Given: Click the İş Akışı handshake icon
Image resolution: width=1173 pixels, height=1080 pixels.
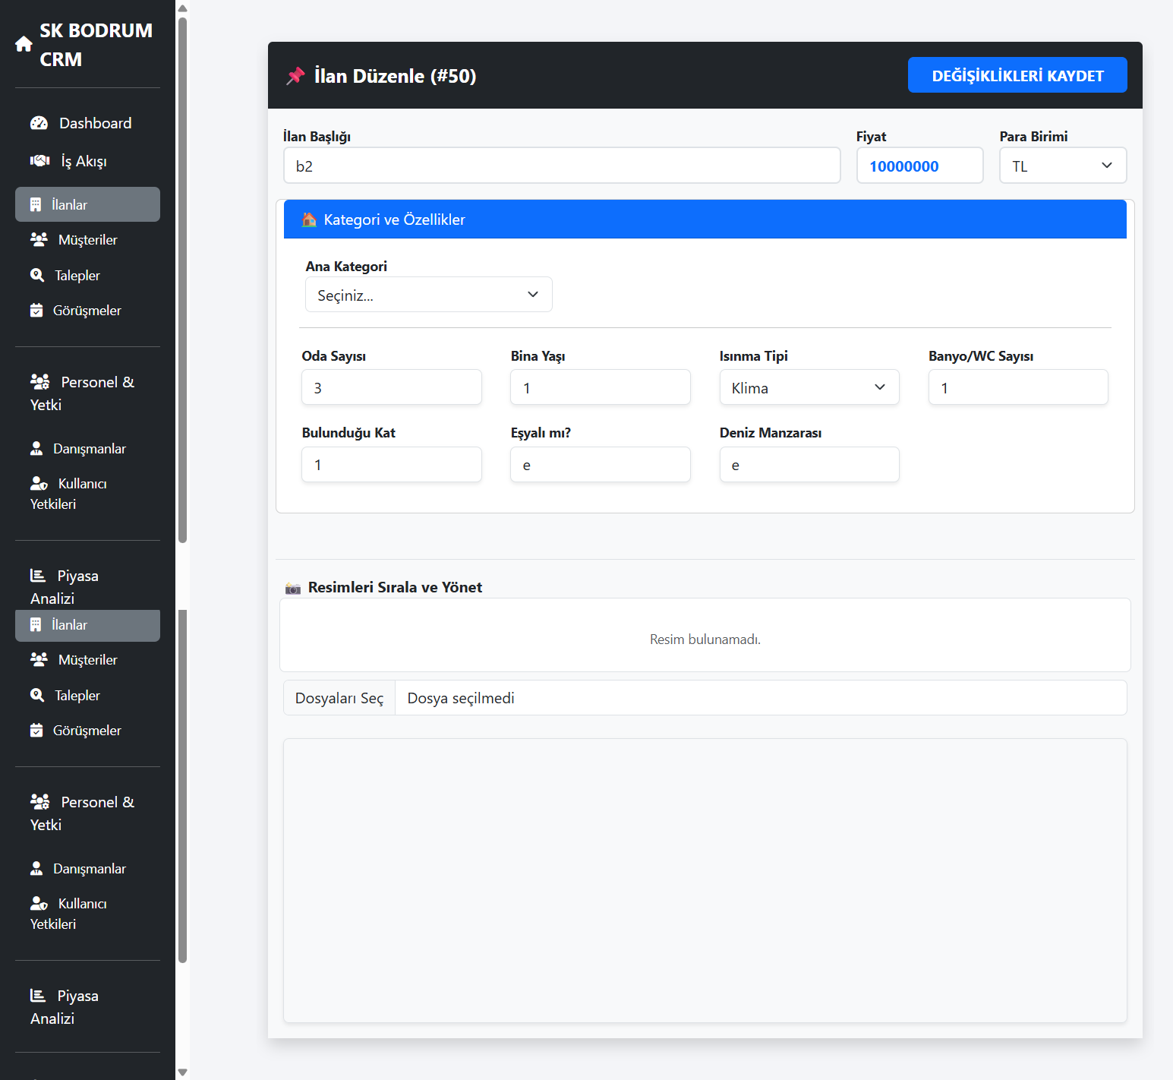Looking at the screenshot, I should coord(39,161).
